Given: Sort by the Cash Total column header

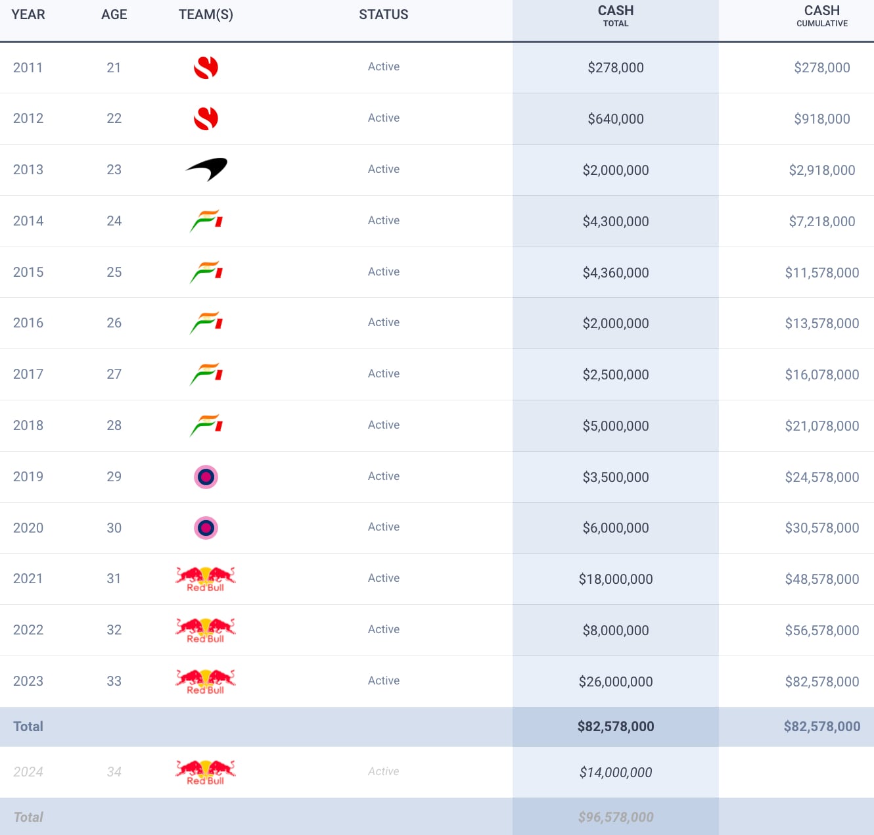Looking at the screenshot, I should click(x=615, y=16).
